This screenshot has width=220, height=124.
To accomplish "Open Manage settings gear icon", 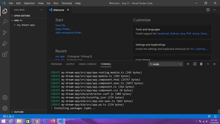I will 5,108.
